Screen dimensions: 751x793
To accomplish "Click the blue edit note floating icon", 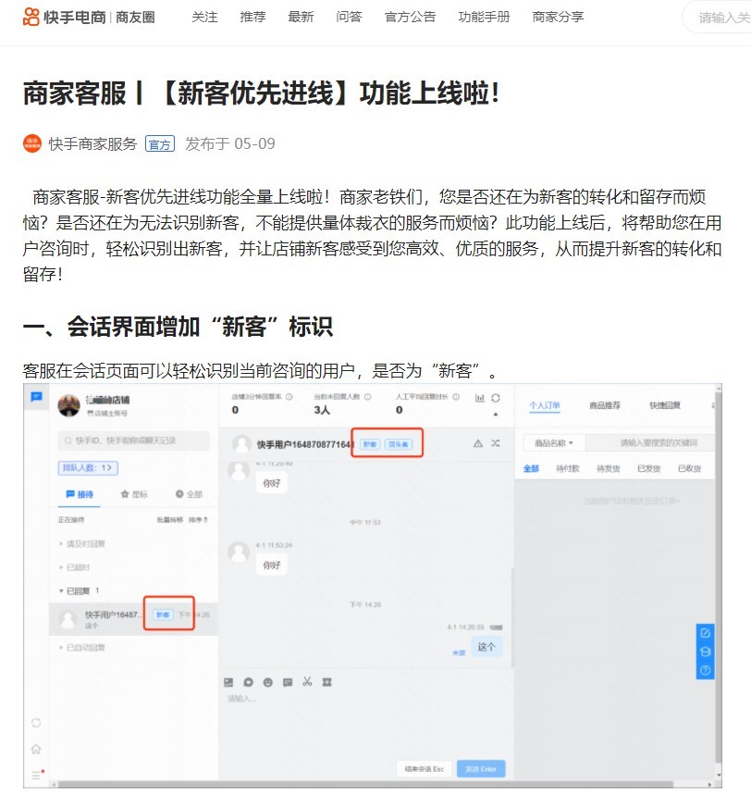I will point(706,633).
